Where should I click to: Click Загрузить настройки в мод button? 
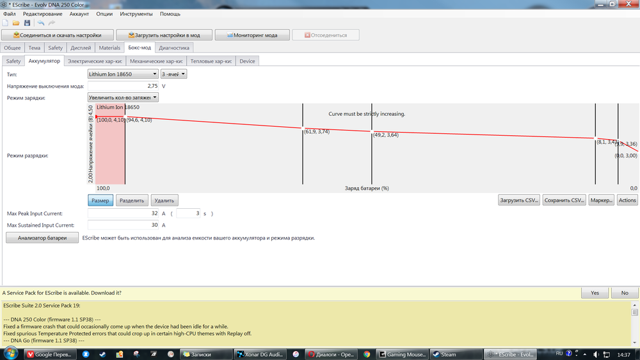click(x=164, y=35)
